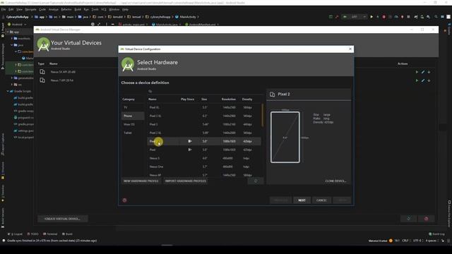This screenshot has height=254, width=452.
Task: Click NEW HARDWARE PROFILE button
Action: [141, 181]
